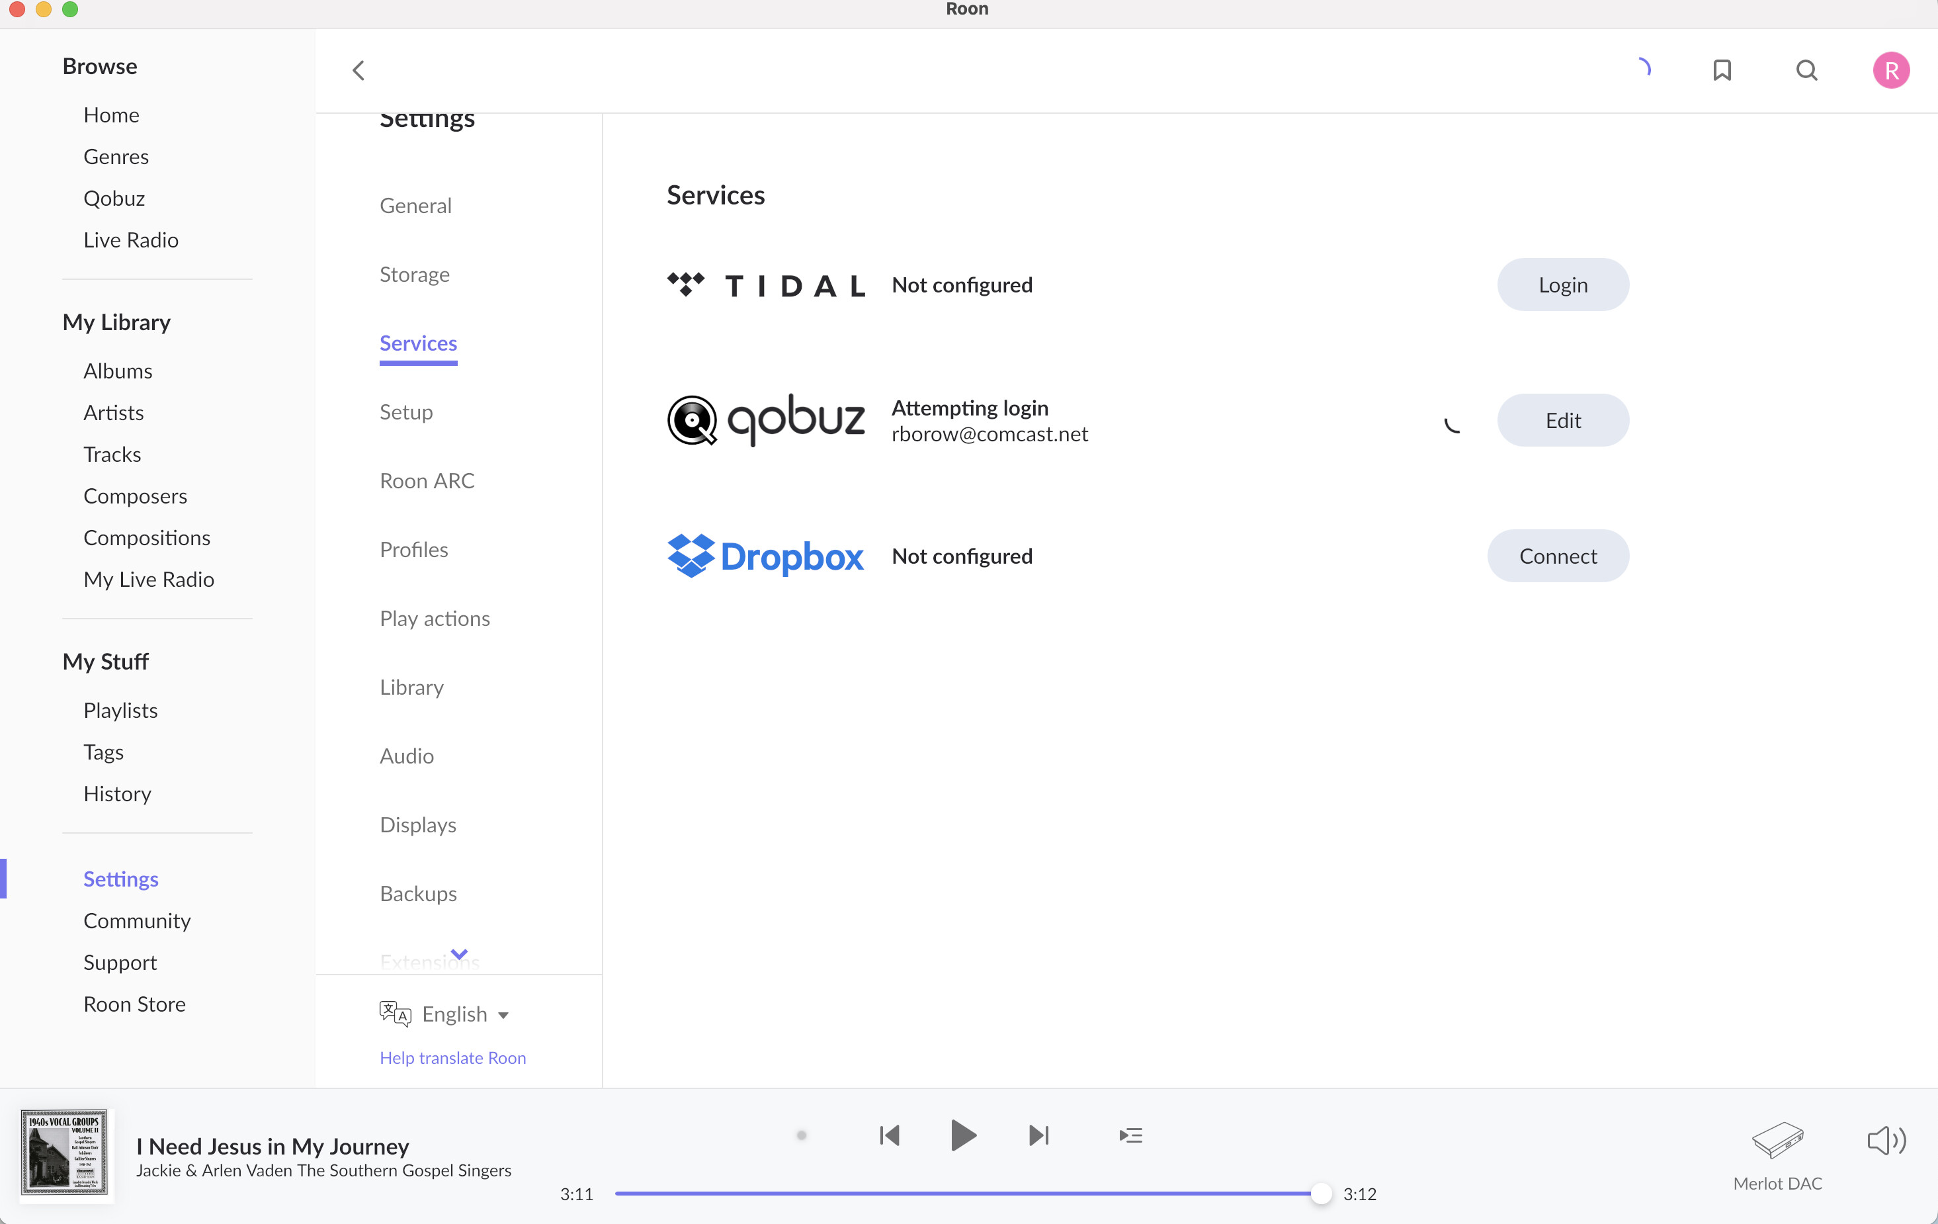This screenshot has width=1938, height=1224.
Task: Open the bookmarks icon
Action: point(1722,71)
